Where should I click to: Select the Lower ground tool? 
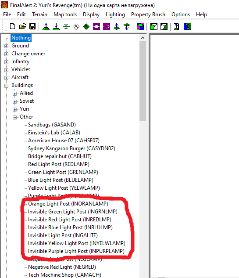click(56, 27)
